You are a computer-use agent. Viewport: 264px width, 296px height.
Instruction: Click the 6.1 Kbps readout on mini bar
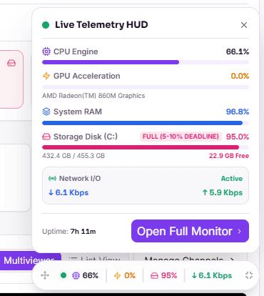(x=215, y=275)
